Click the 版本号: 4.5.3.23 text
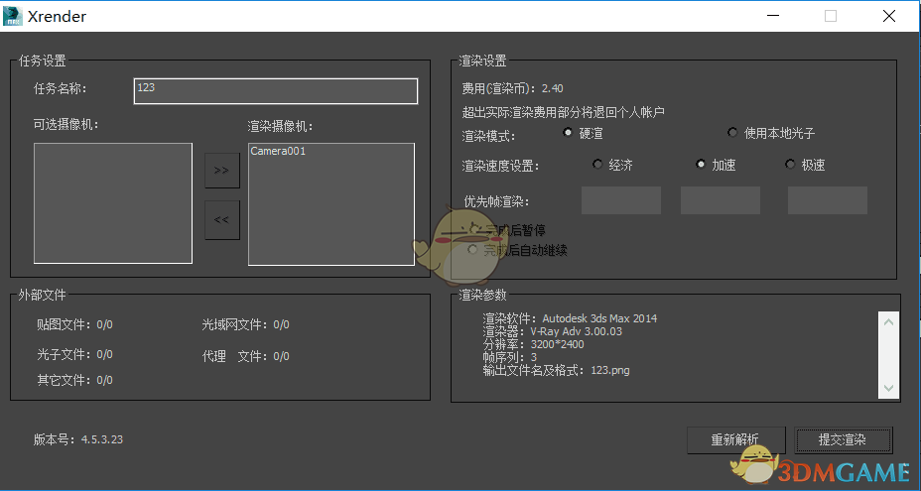The image size is (921, 491). pos(78,439)
